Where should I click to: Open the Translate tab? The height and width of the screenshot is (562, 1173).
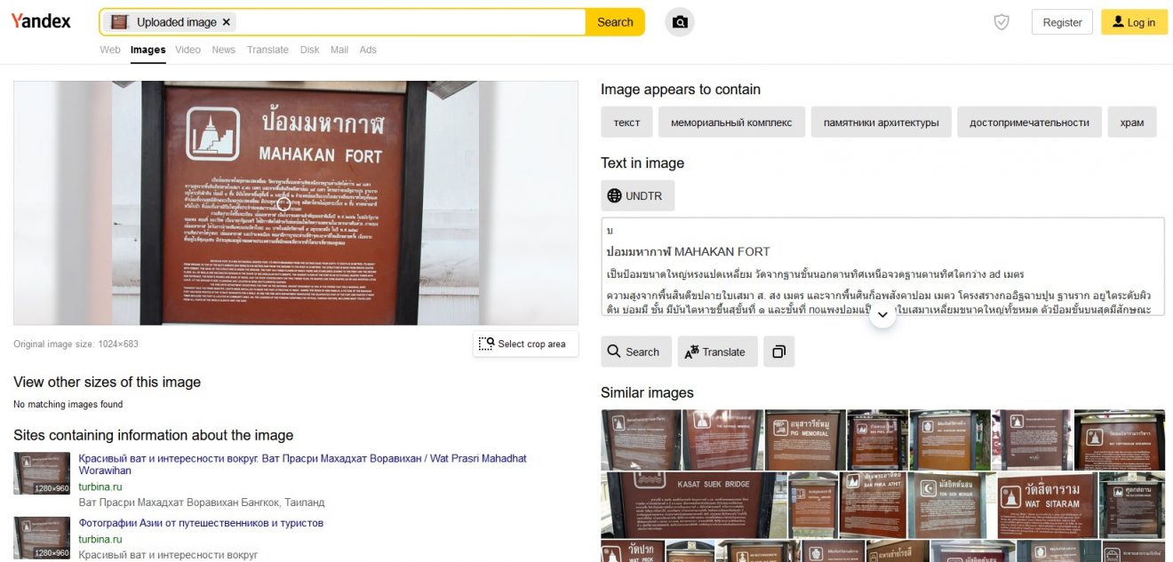click(x=267, y=50)
